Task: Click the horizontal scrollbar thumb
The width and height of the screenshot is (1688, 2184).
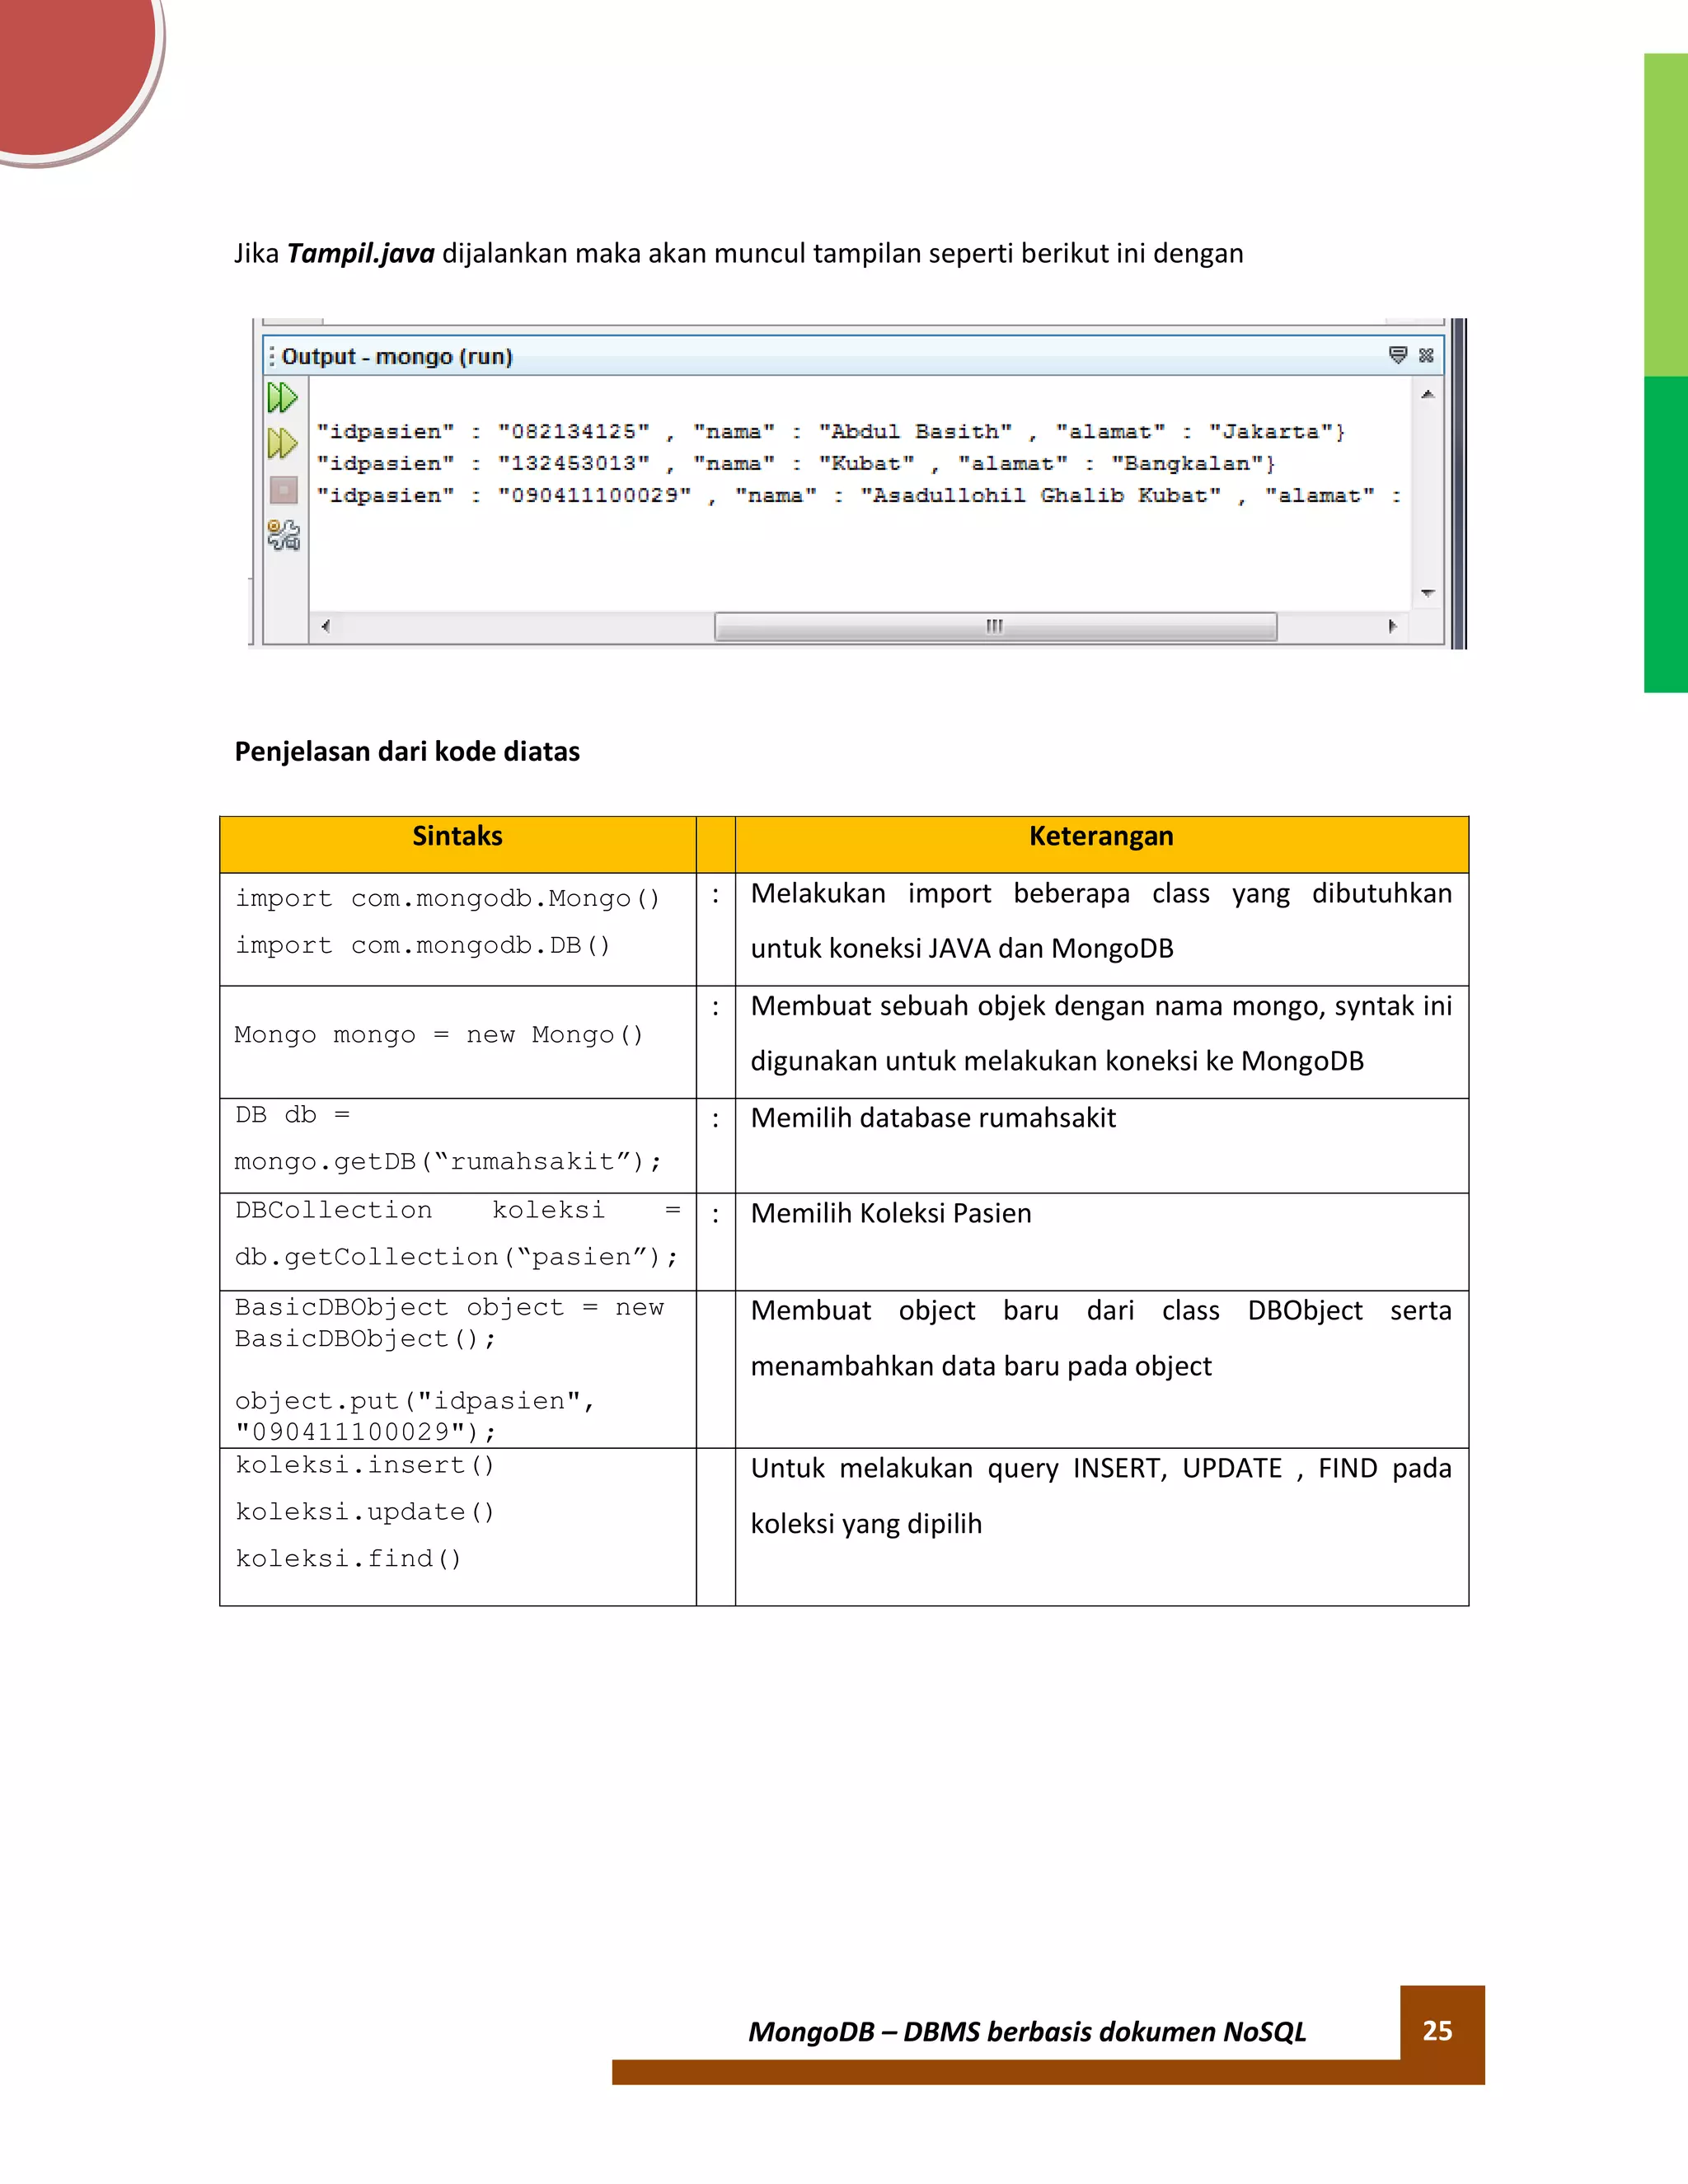Action: click(995, 626)
